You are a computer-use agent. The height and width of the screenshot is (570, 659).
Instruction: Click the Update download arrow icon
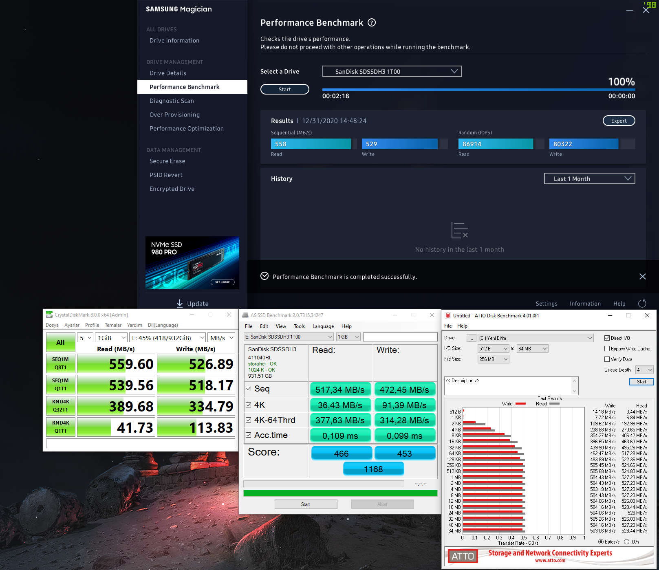click(180, 304)
